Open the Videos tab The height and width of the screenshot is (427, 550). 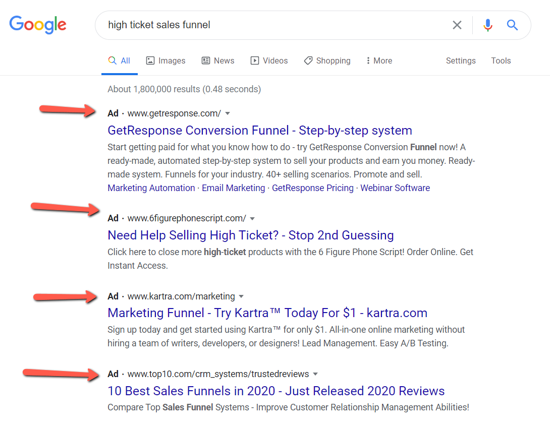click(269, 60)
